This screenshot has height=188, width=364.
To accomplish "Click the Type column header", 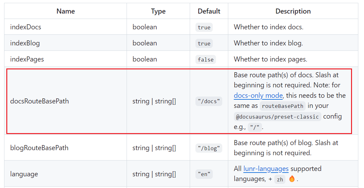I will 158,11.
